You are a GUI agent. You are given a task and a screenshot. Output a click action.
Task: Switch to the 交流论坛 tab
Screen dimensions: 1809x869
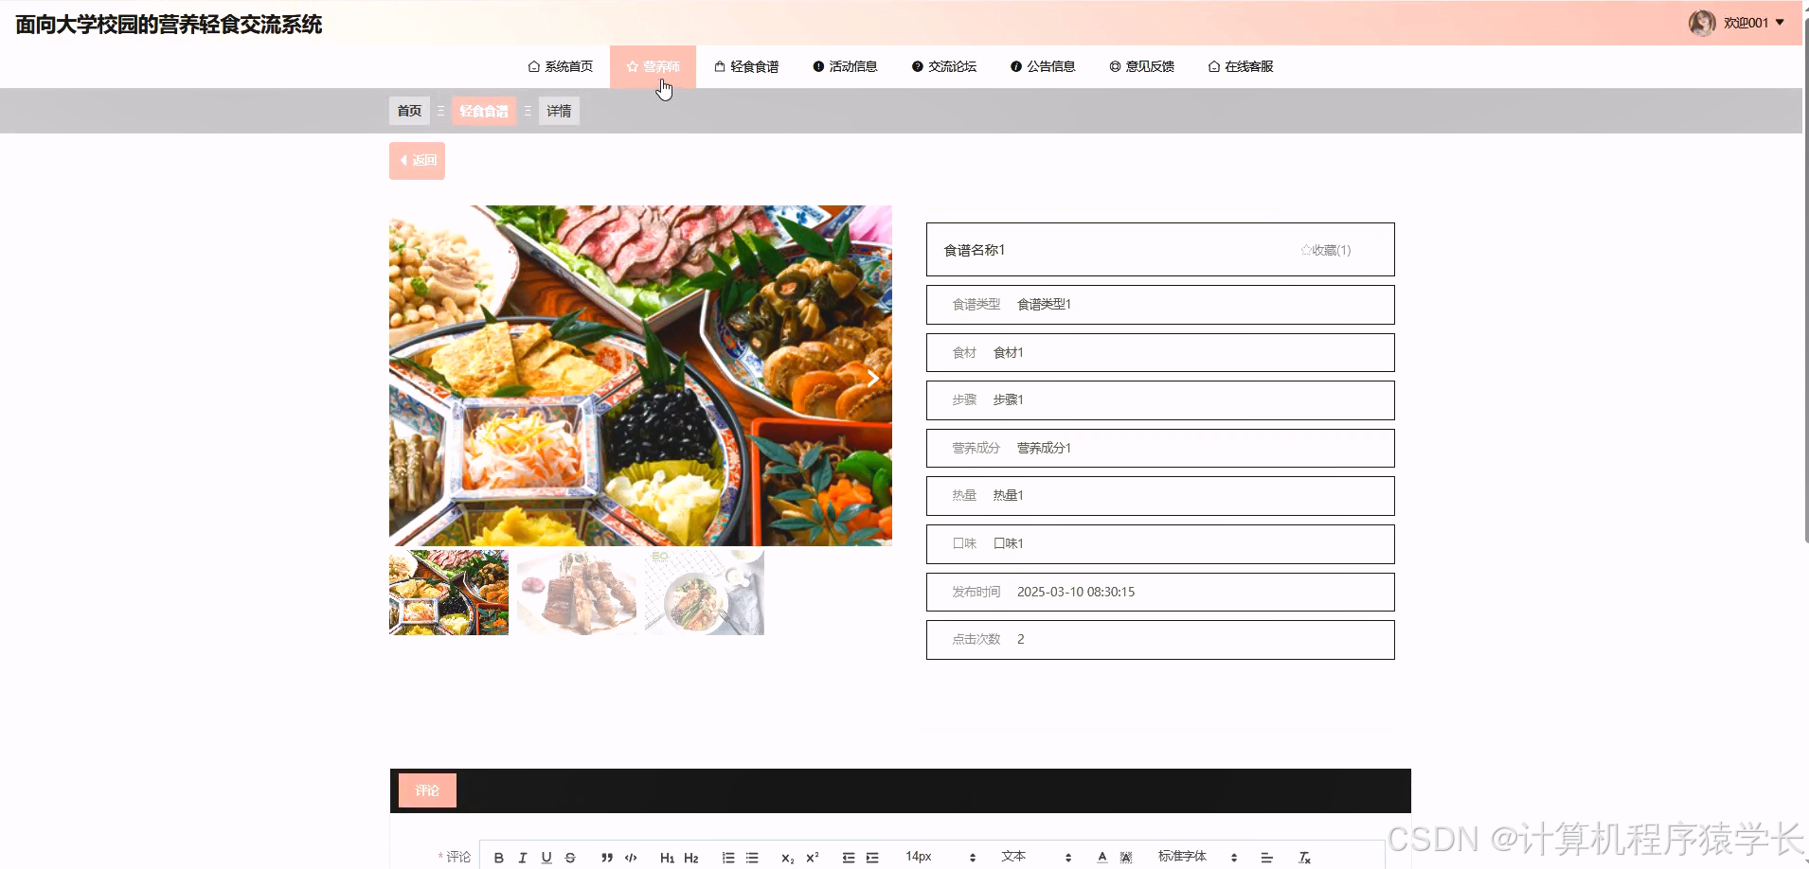(x=944, y=66)
